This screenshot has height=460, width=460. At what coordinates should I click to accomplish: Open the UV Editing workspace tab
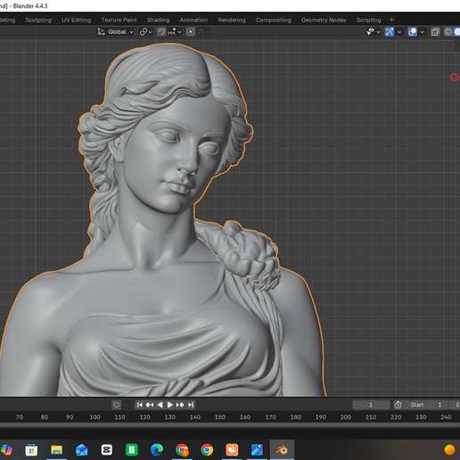point(76,20)
